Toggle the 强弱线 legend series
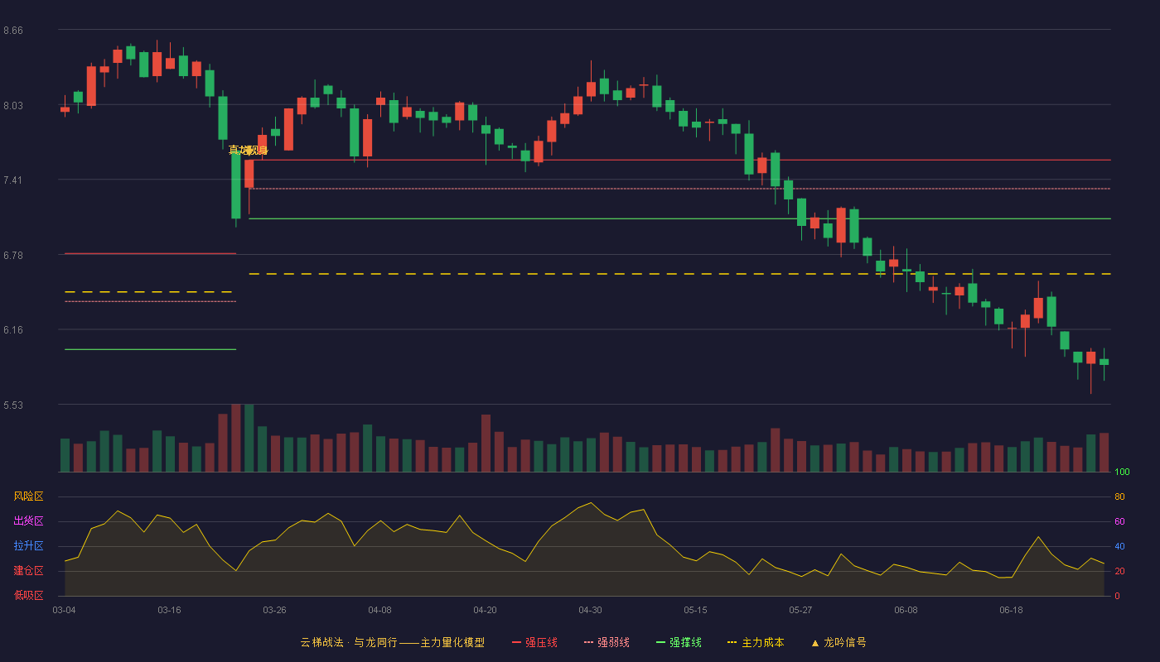Viewport: 1160px width, 662px height. (x=607, y=642)
